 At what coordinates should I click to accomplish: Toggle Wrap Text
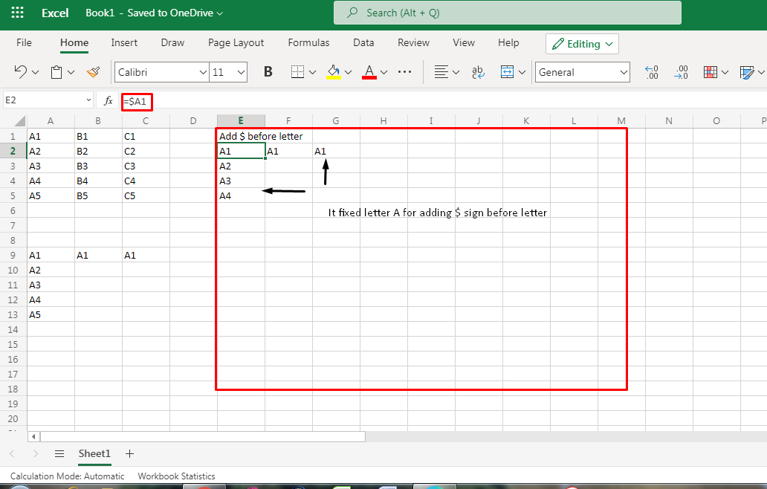(x=478, y=72)
